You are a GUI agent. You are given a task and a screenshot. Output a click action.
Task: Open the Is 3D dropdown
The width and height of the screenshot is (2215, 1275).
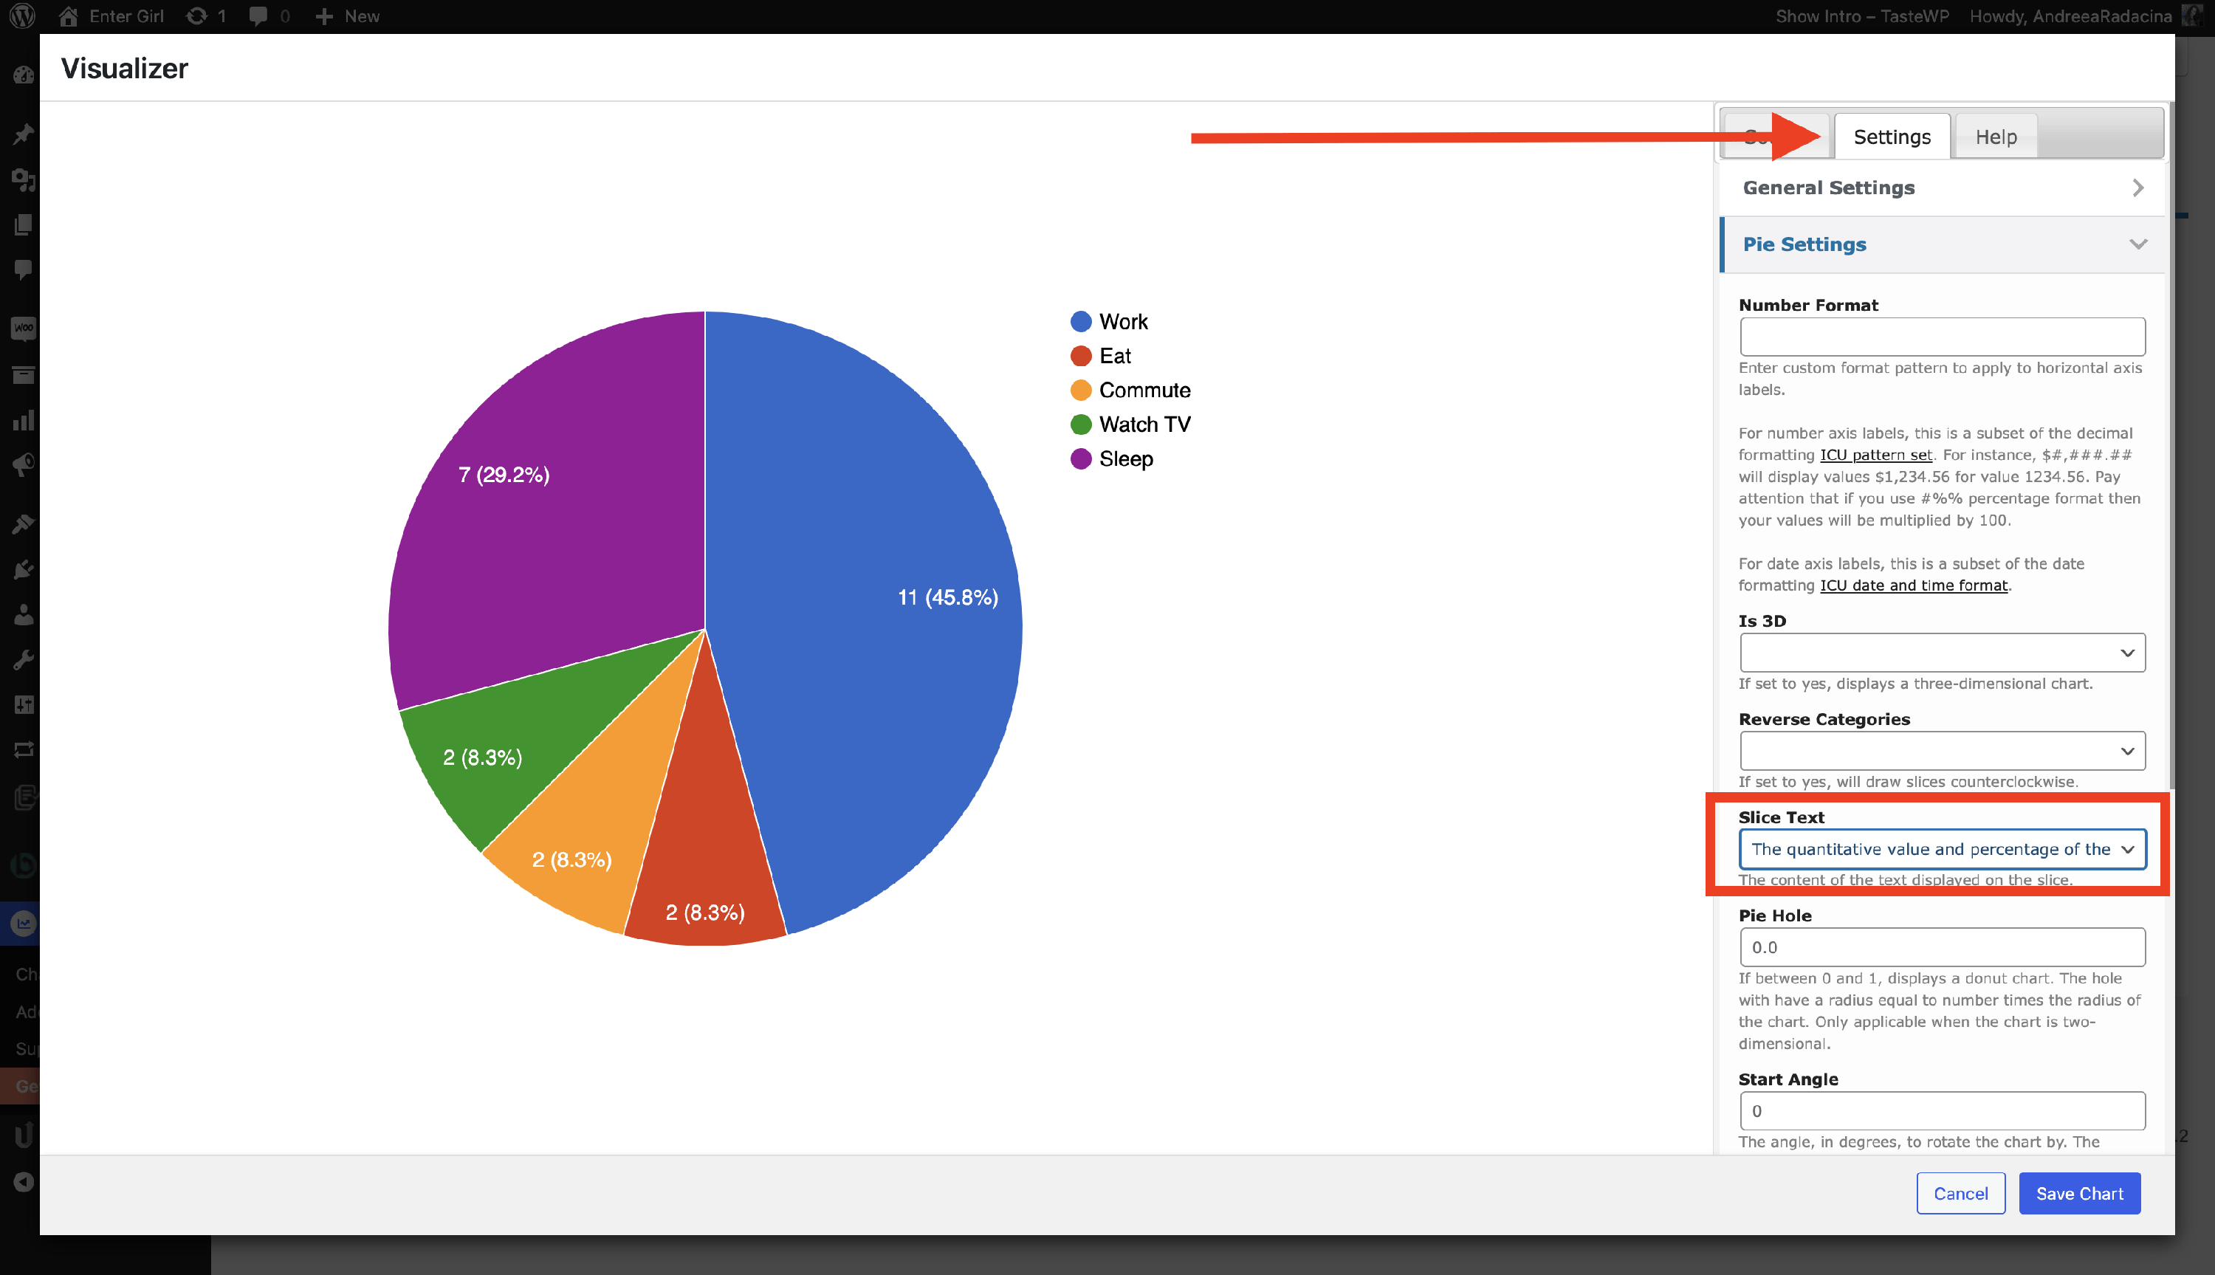1942,653
